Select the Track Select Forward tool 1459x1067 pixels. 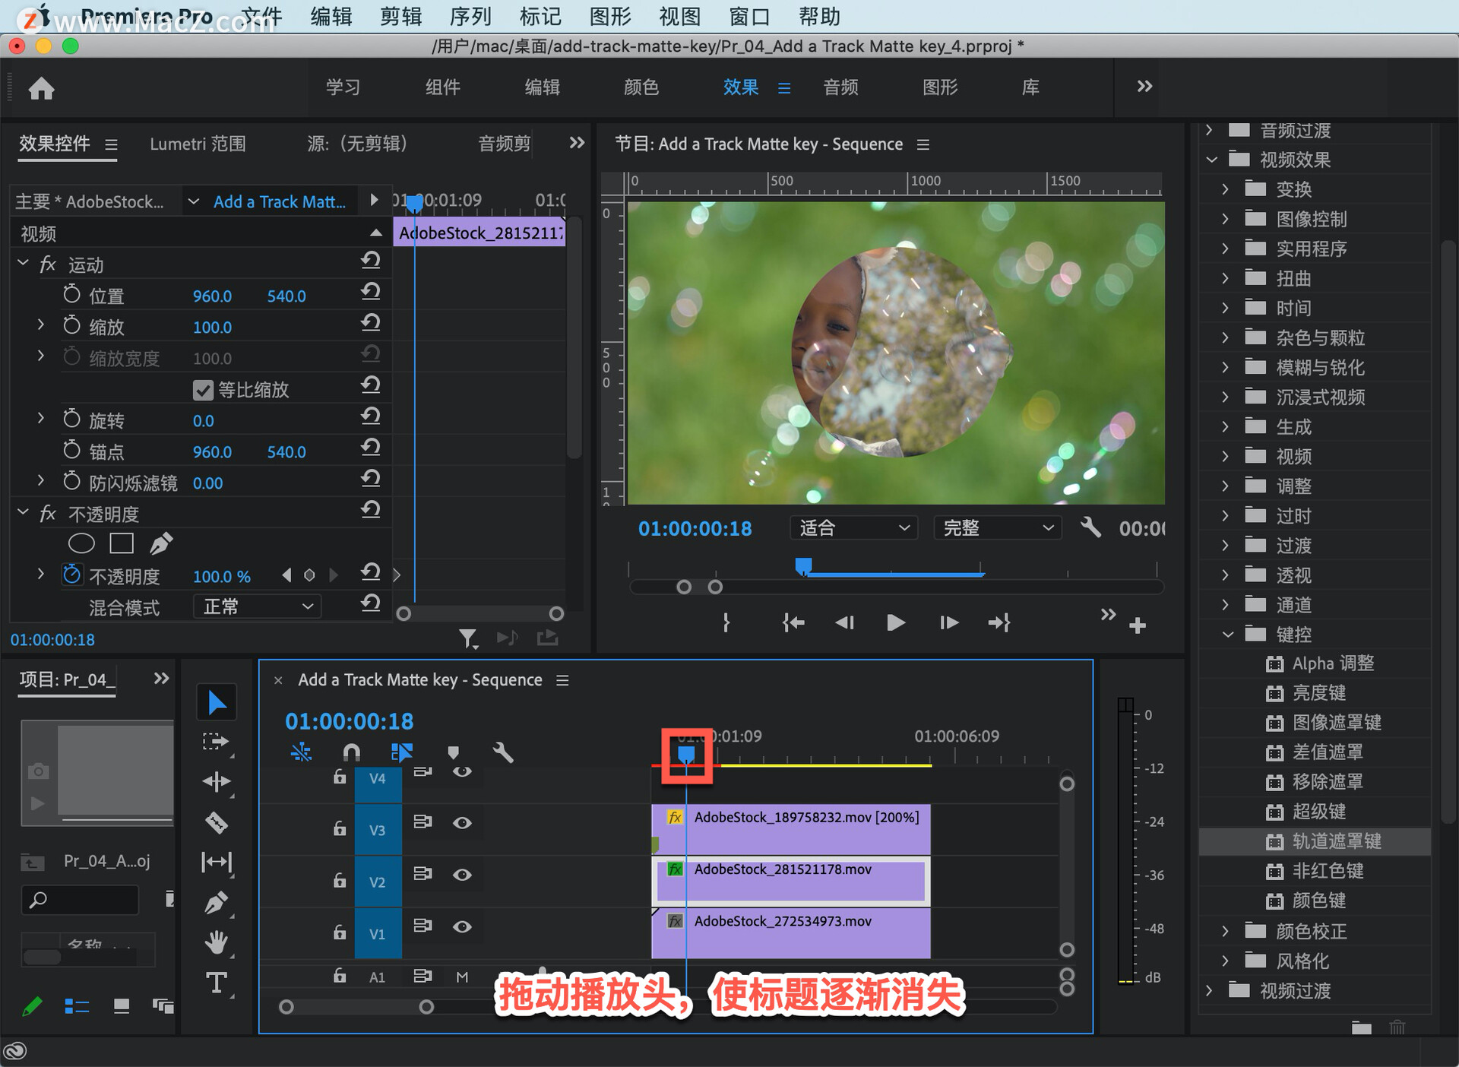point(217,742)
